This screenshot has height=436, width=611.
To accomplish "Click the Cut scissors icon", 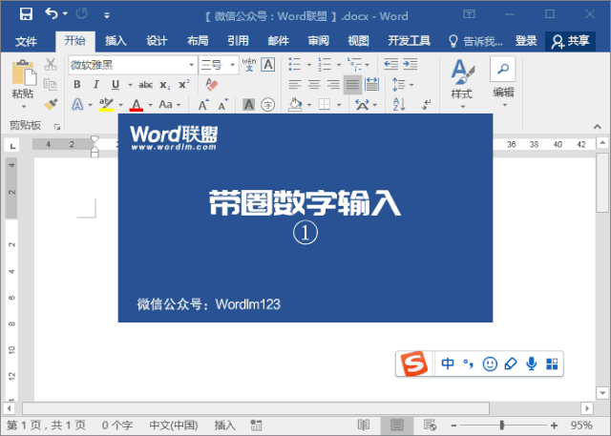I will click(x=51, y=65).
